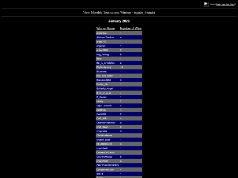Click the 'Winner Name' column header
Screen dimensions: 238x178
pyautogui.click(x=105, y=29)
